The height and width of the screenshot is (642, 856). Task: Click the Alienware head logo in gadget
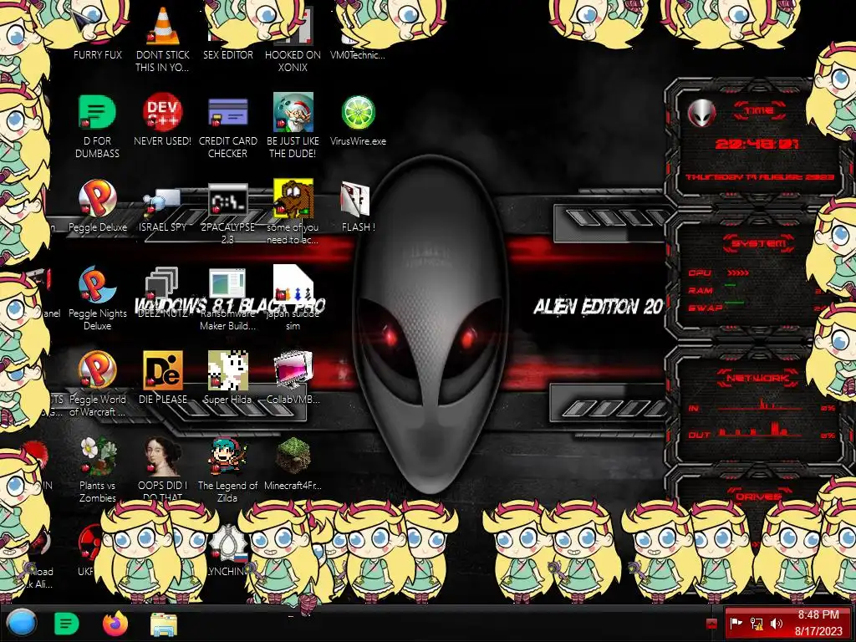pyautogui.click(x=701, y=114)
